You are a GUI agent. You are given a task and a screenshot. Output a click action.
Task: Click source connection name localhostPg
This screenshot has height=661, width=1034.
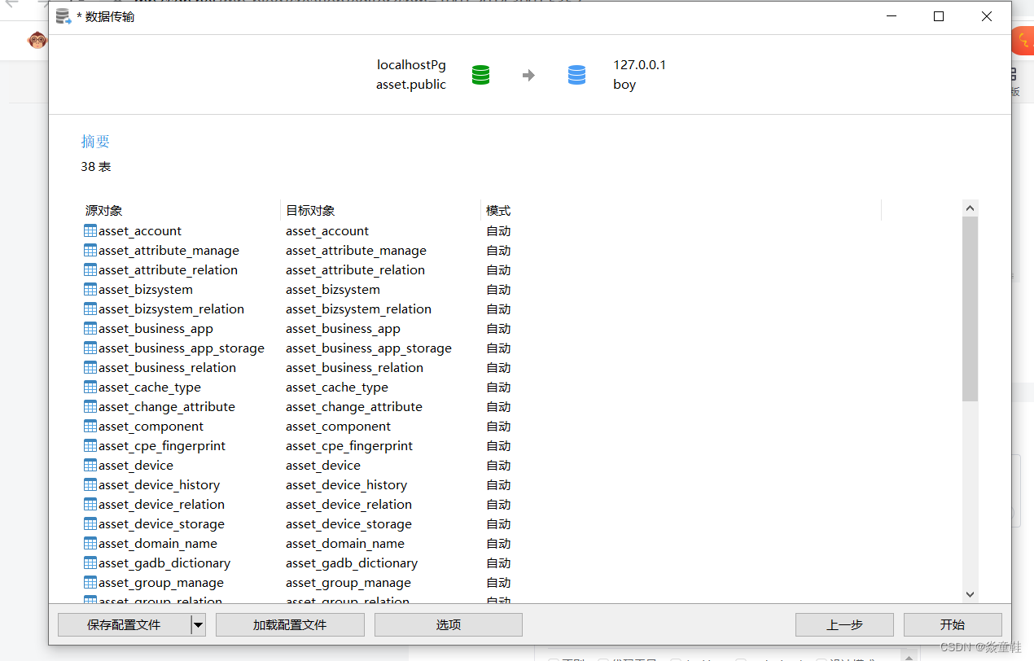coord(411,65)
